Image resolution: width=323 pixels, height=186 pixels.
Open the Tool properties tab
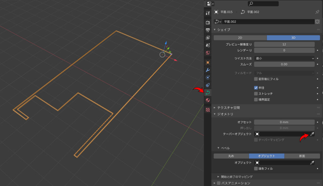point(208,13)
